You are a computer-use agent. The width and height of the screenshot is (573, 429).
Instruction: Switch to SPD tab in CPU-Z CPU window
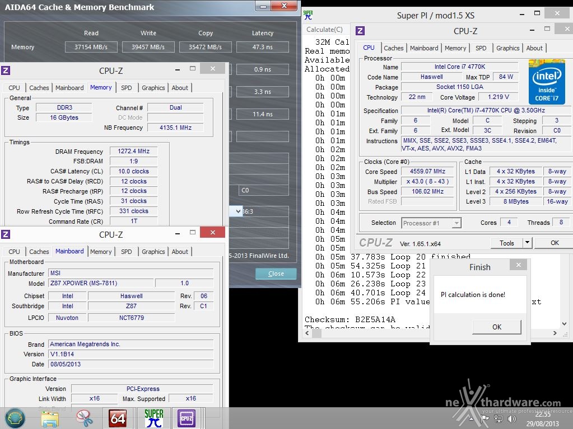pyautogui.click(x=481, y=48)
